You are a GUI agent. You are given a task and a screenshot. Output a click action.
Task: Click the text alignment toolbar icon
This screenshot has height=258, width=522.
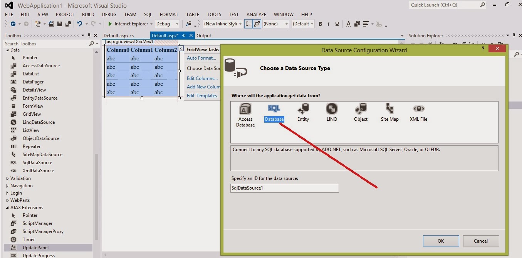click(x=366, y=24)
